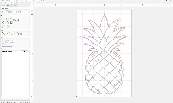Switch to the Model tab
The height and width of the screenshot is (103, 173).
click(9, 6)
